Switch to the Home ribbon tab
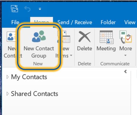137x115 pixels. point(41,22)
